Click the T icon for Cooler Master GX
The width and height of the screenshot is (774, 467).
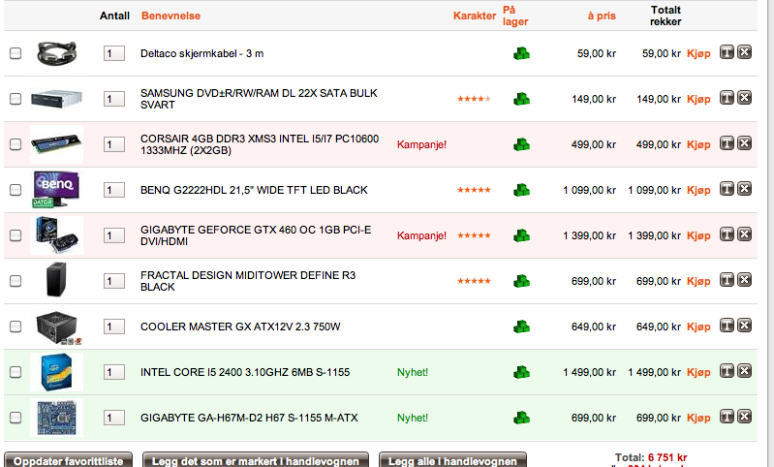click(x=727, y=326)
